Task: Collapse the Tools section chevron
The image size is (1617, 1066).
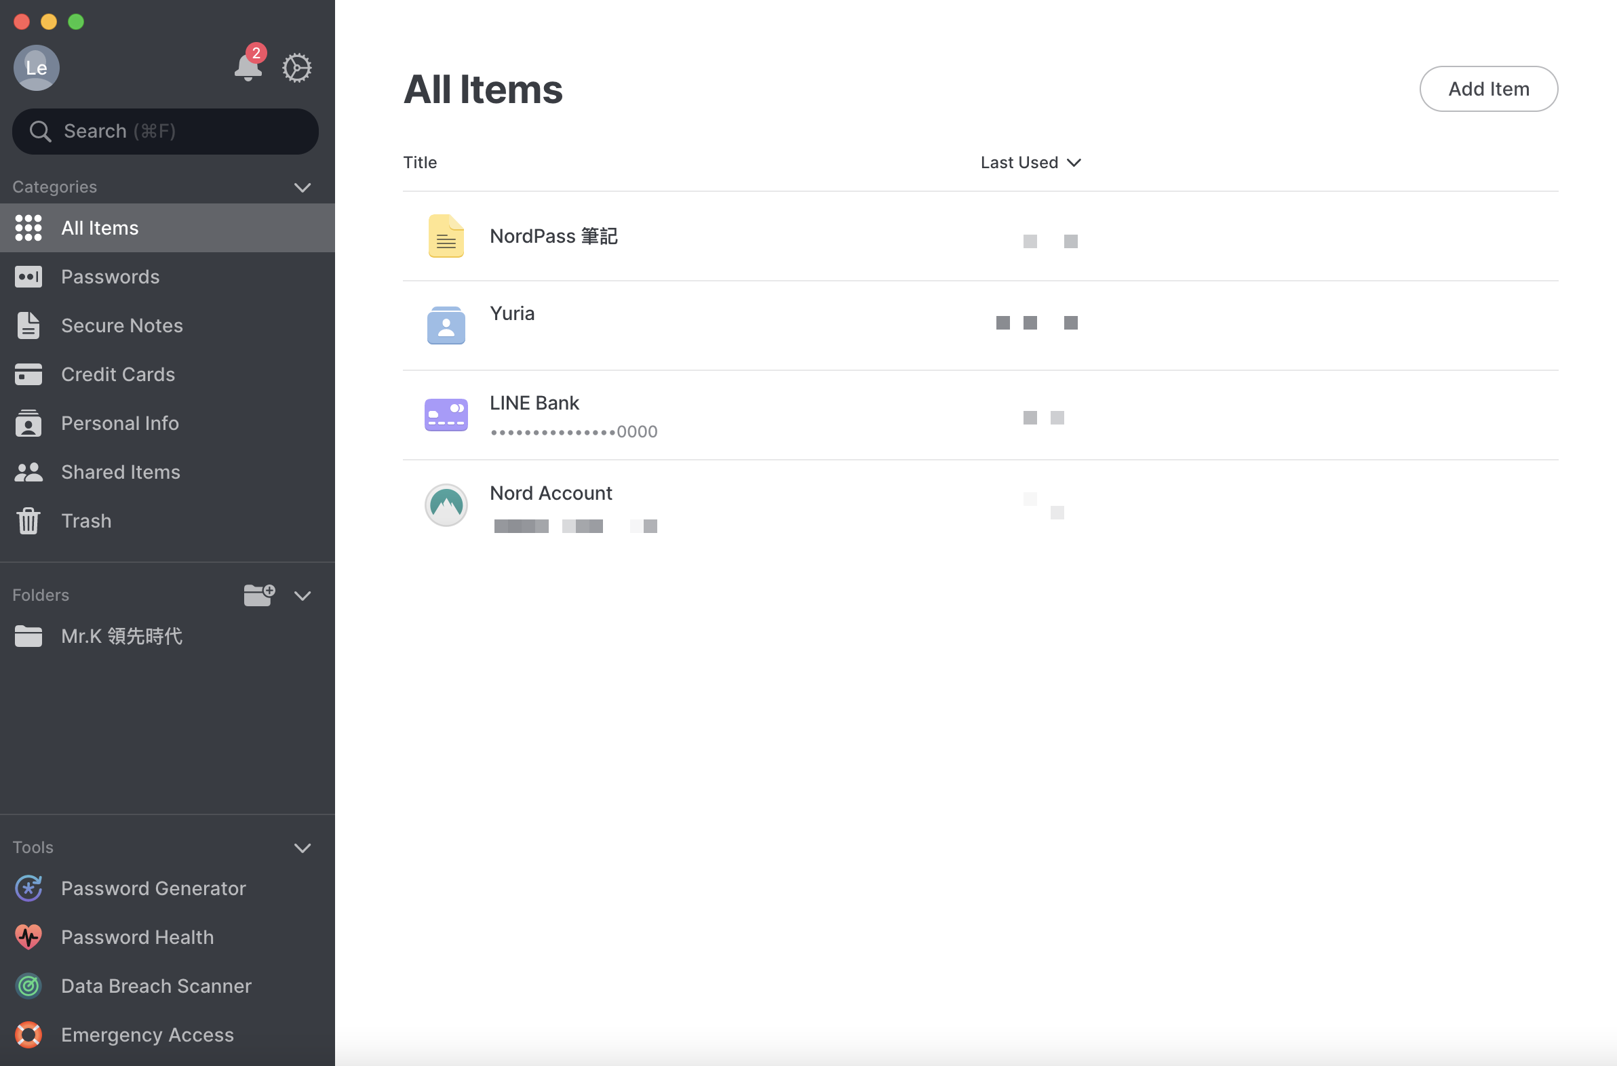Action: (303, 848)
